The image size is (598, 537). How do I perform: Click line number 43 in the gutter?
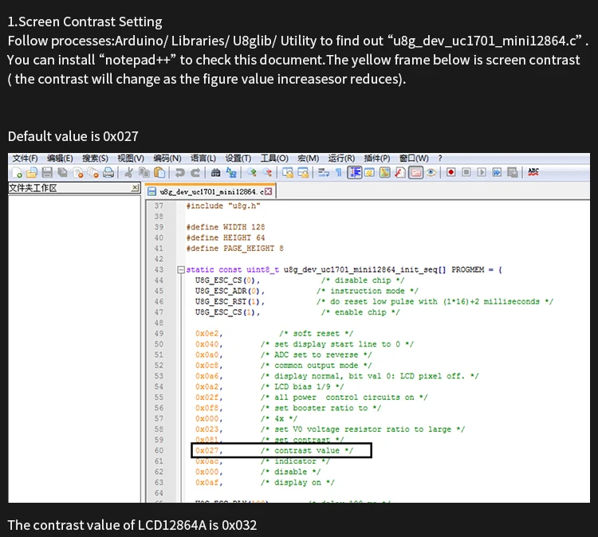[159, 270]
